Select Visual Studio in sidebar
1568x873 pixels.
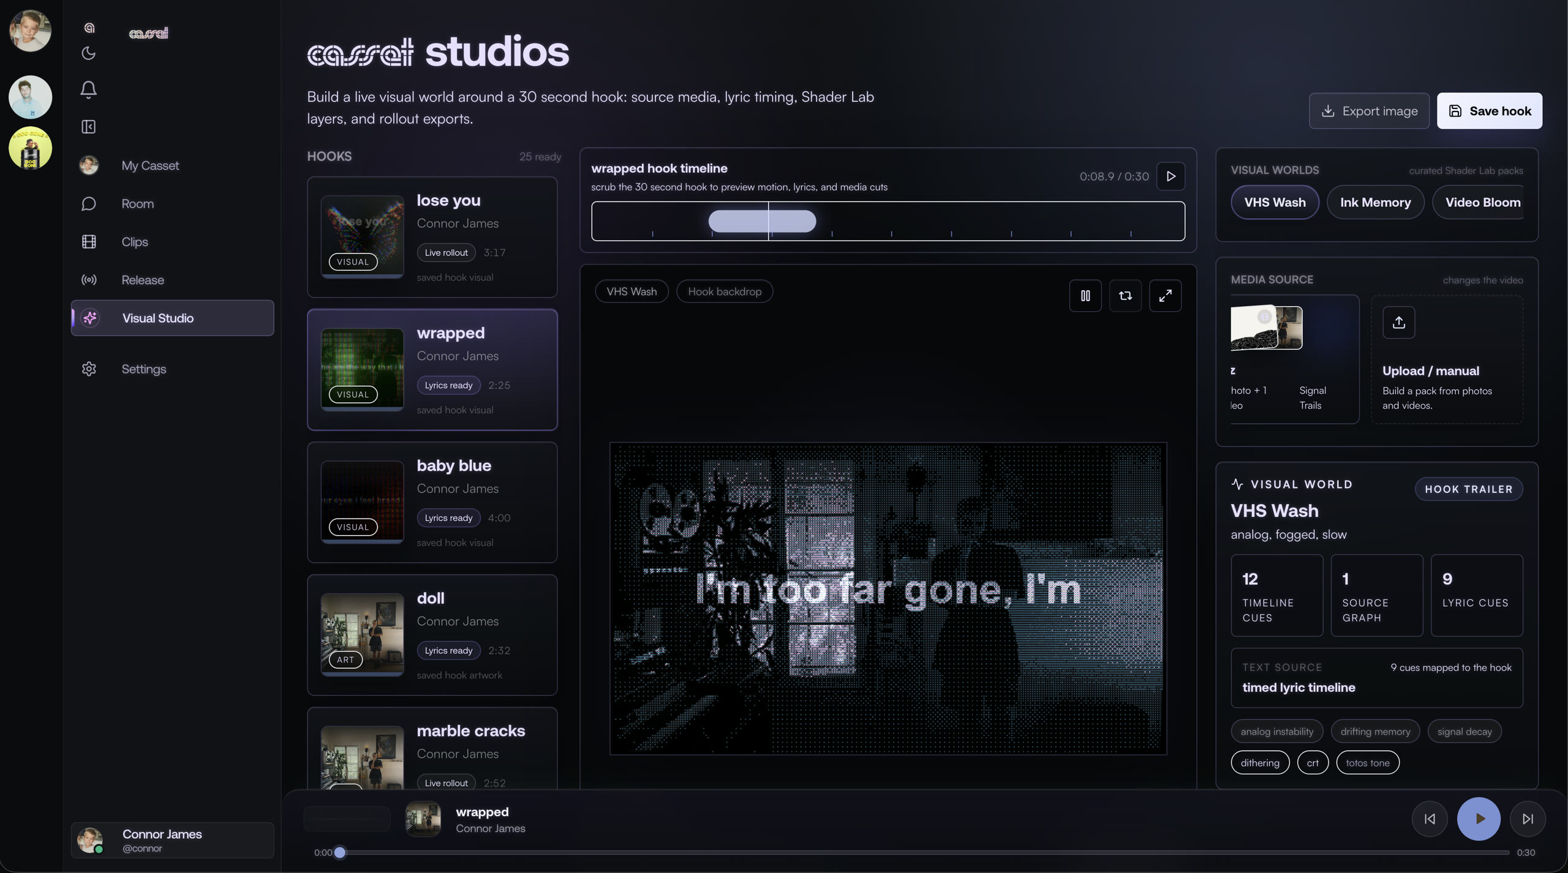click(x=172, y=318)
